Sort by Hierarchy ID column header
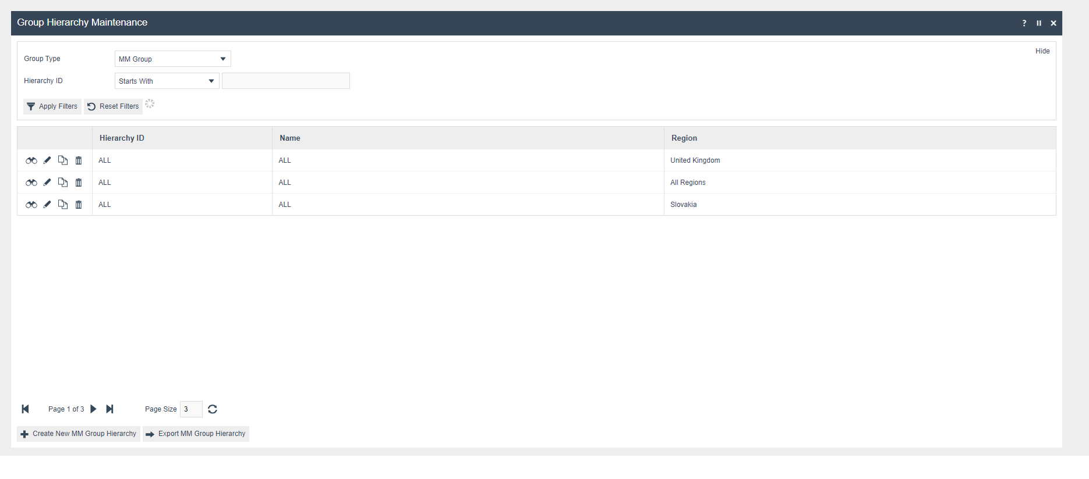The width and height of the screenshot is (1089, 479). [x=122, y=138]
